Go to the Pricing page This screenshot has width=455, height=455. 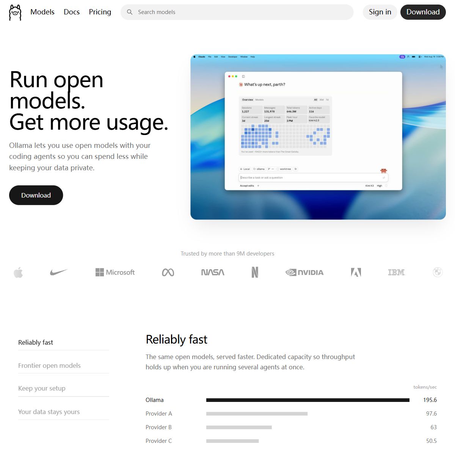click(x=100, y=12)
